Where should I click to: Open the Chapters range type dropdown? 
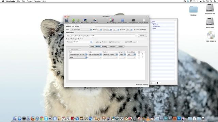click(x=108, y=30)
